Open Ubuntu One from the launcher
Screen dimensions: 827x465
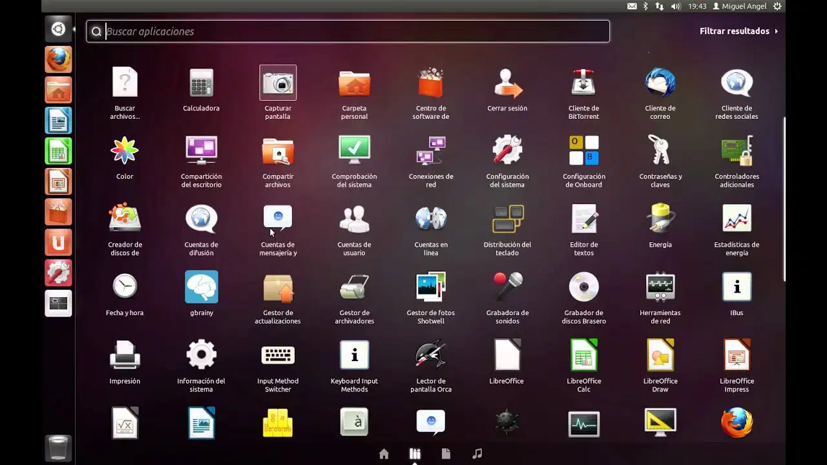click(58, 243)
